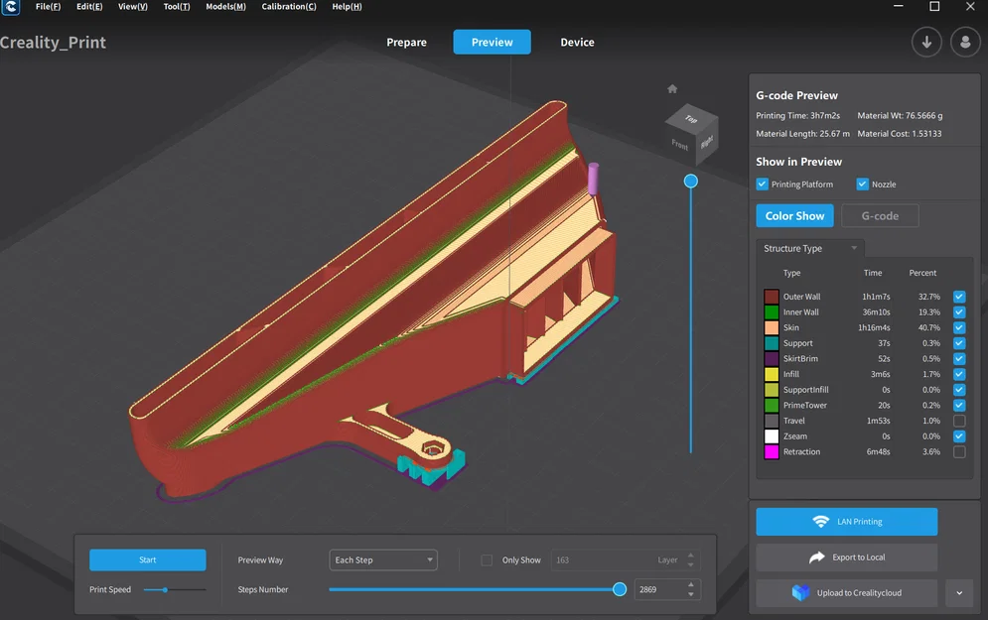Image resolution: width=988 pixels, height=620 pixels.
Task: Open the Help menu
Action: (x=347, y=6)
